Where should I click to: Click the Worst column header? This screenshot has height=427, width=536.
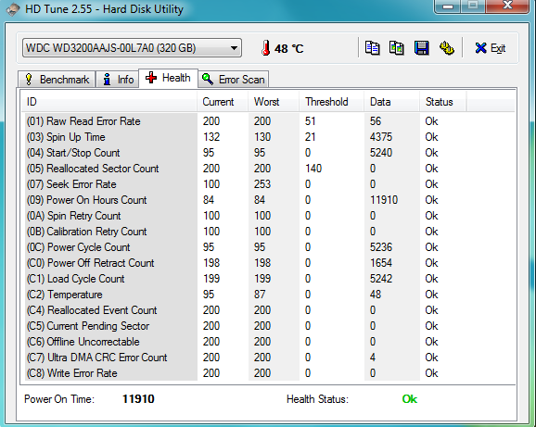[x=274, y=102]
